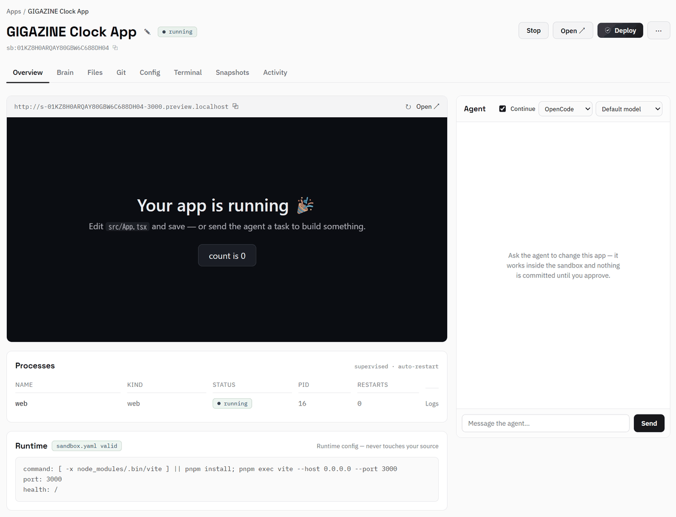The image size is (676, 517).
Task: Open preview via URL bar Open link
Action: tap(428, 106)
